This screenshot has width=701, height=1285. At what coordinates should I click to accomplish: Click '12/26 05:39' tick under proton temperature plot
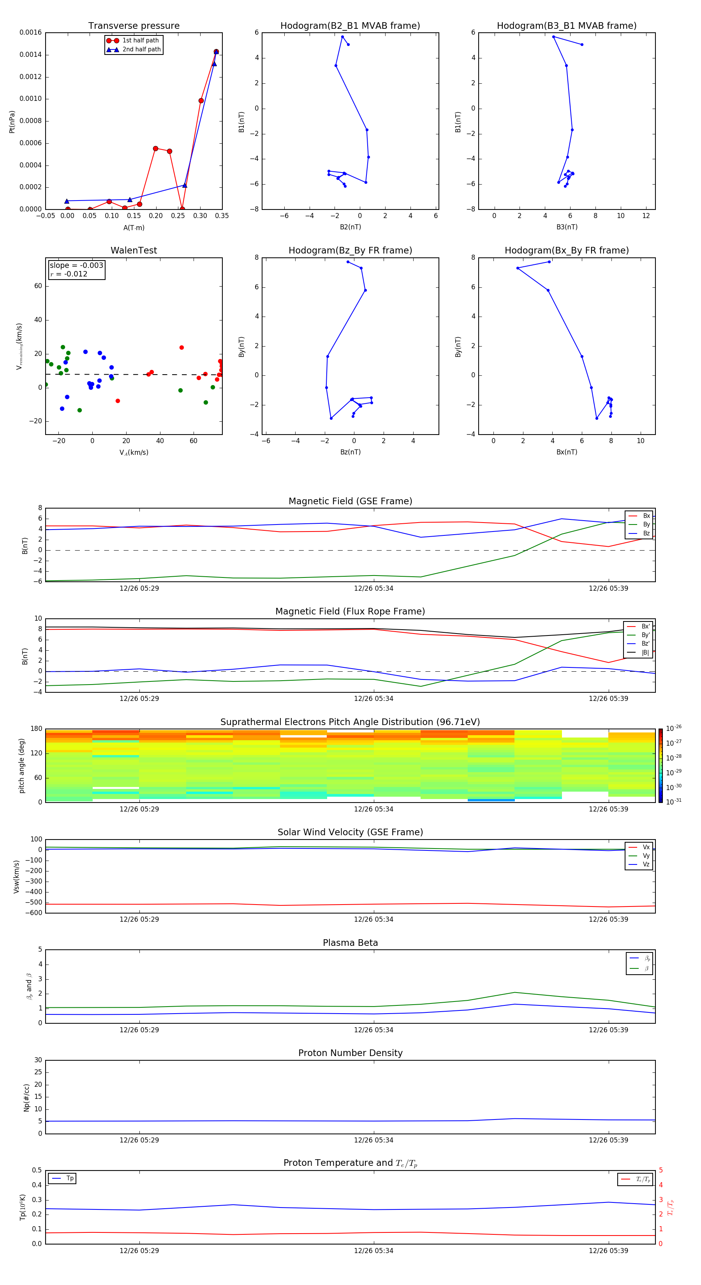pos(608,1251)
